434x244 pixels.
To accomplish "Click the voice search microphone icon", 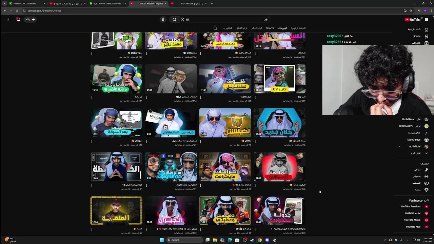I will pyautogui.click(x=163, y=19).
